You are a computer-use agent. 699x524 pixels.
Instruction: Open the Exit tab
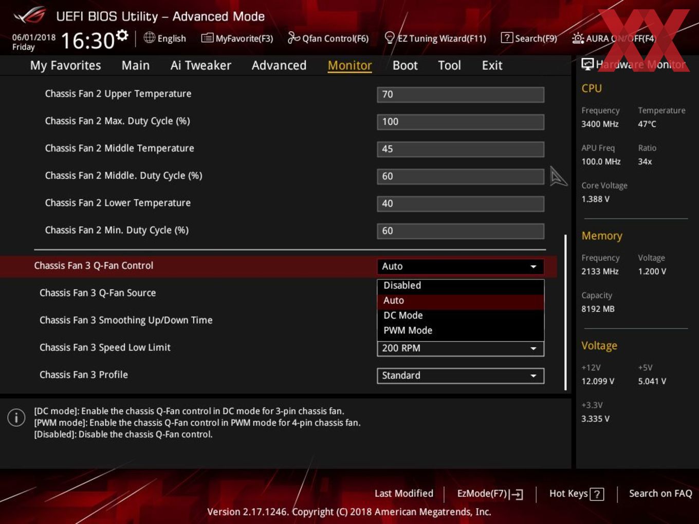point(492,66)
